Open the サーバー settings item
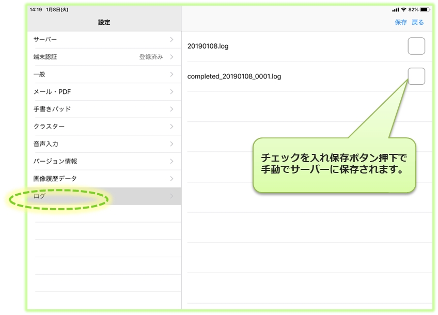 tap(103, 39)
